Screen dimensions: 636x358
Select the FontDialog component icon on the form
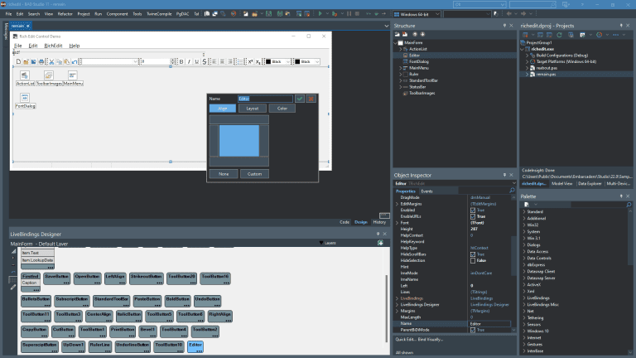pyautogui.click(x=25, y=98)
